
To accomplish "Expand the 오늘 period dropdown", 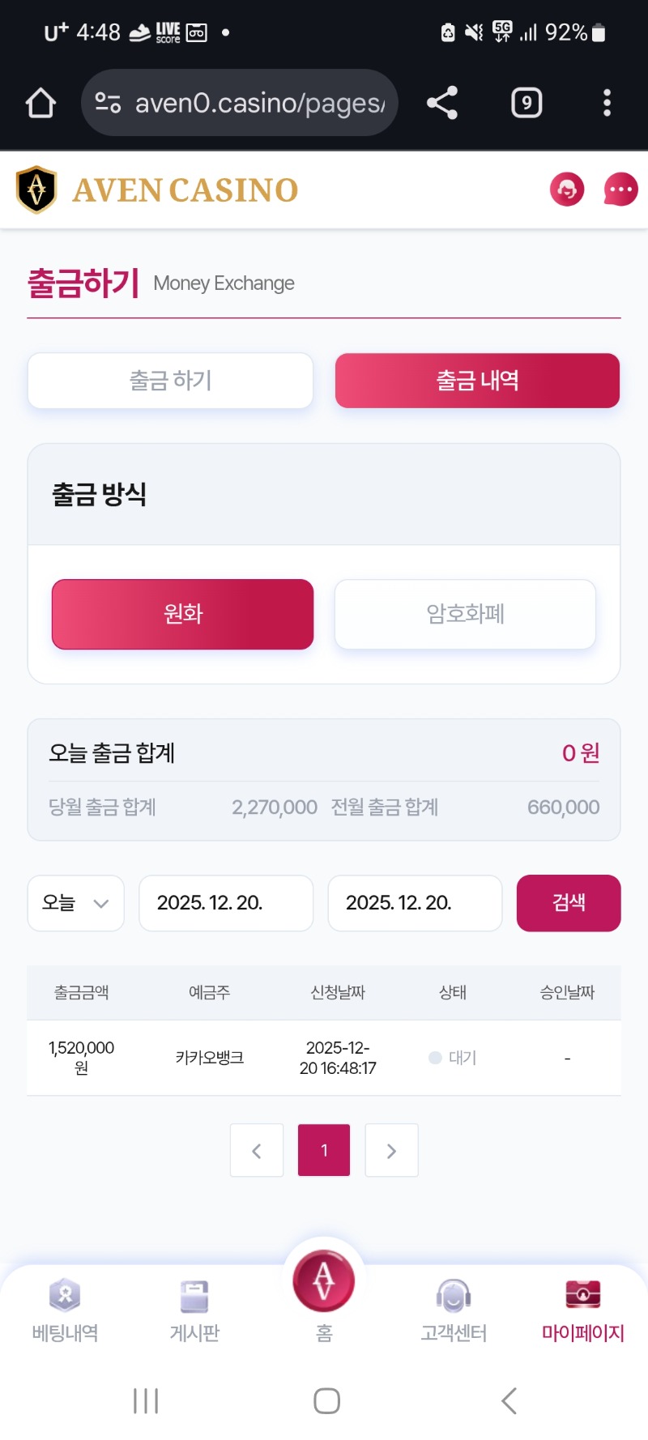I will coord(75,903).
